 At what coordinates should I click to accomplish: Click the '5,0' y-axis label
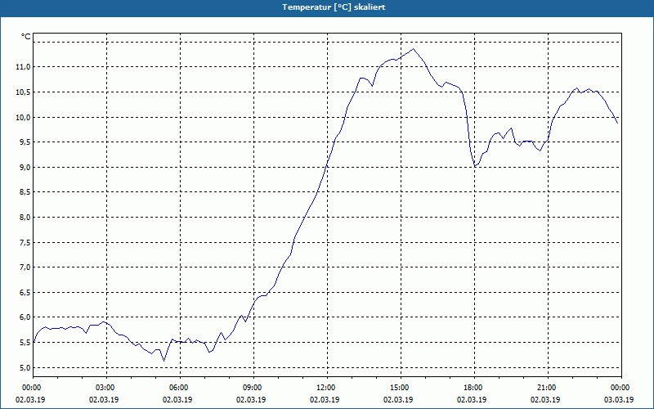click(25, 367)
